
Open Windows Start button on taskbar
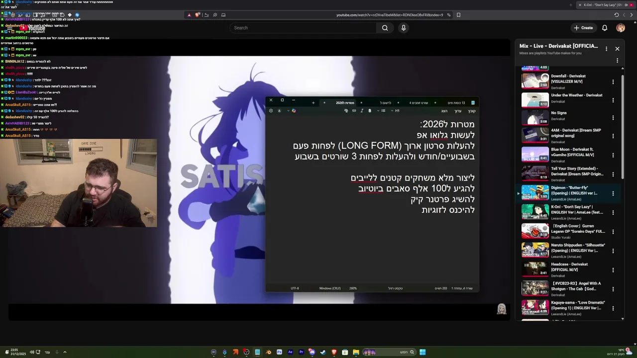point(423,352)
